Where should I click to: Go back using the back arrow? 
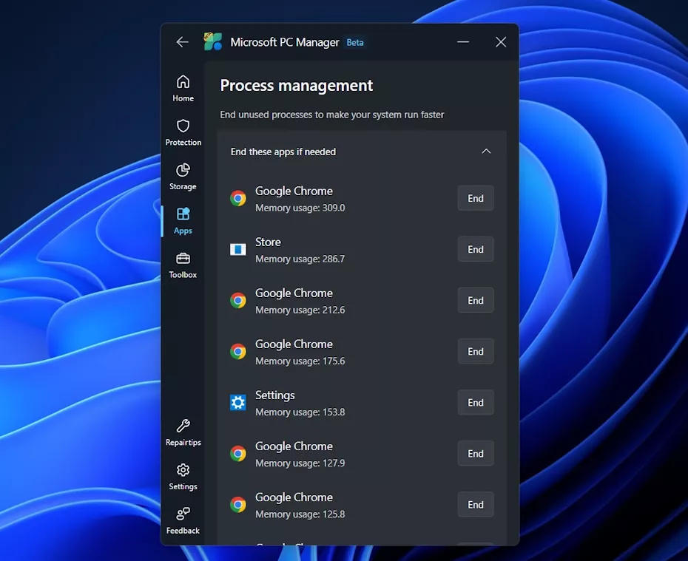point(182,42)
